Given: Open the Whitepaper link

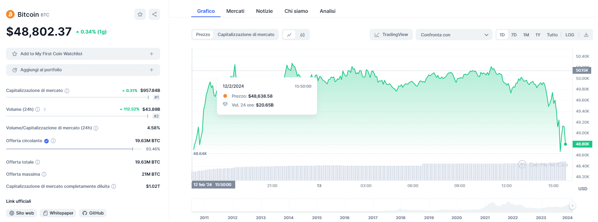Looking at the screenshot, I should click(x=58, y=213).
